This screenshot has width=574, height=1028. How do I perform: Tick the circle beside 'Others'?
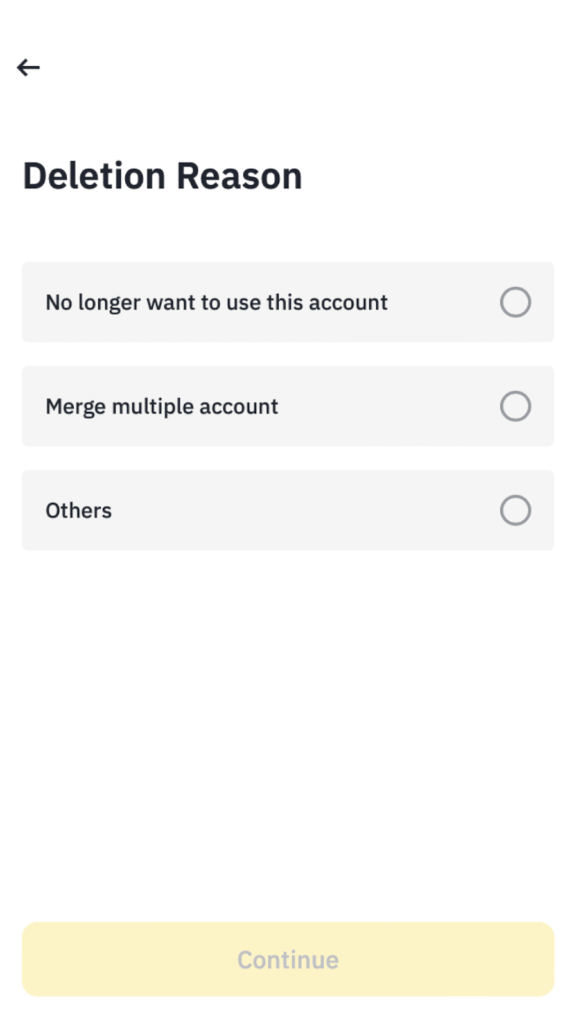tap(515, 510)
